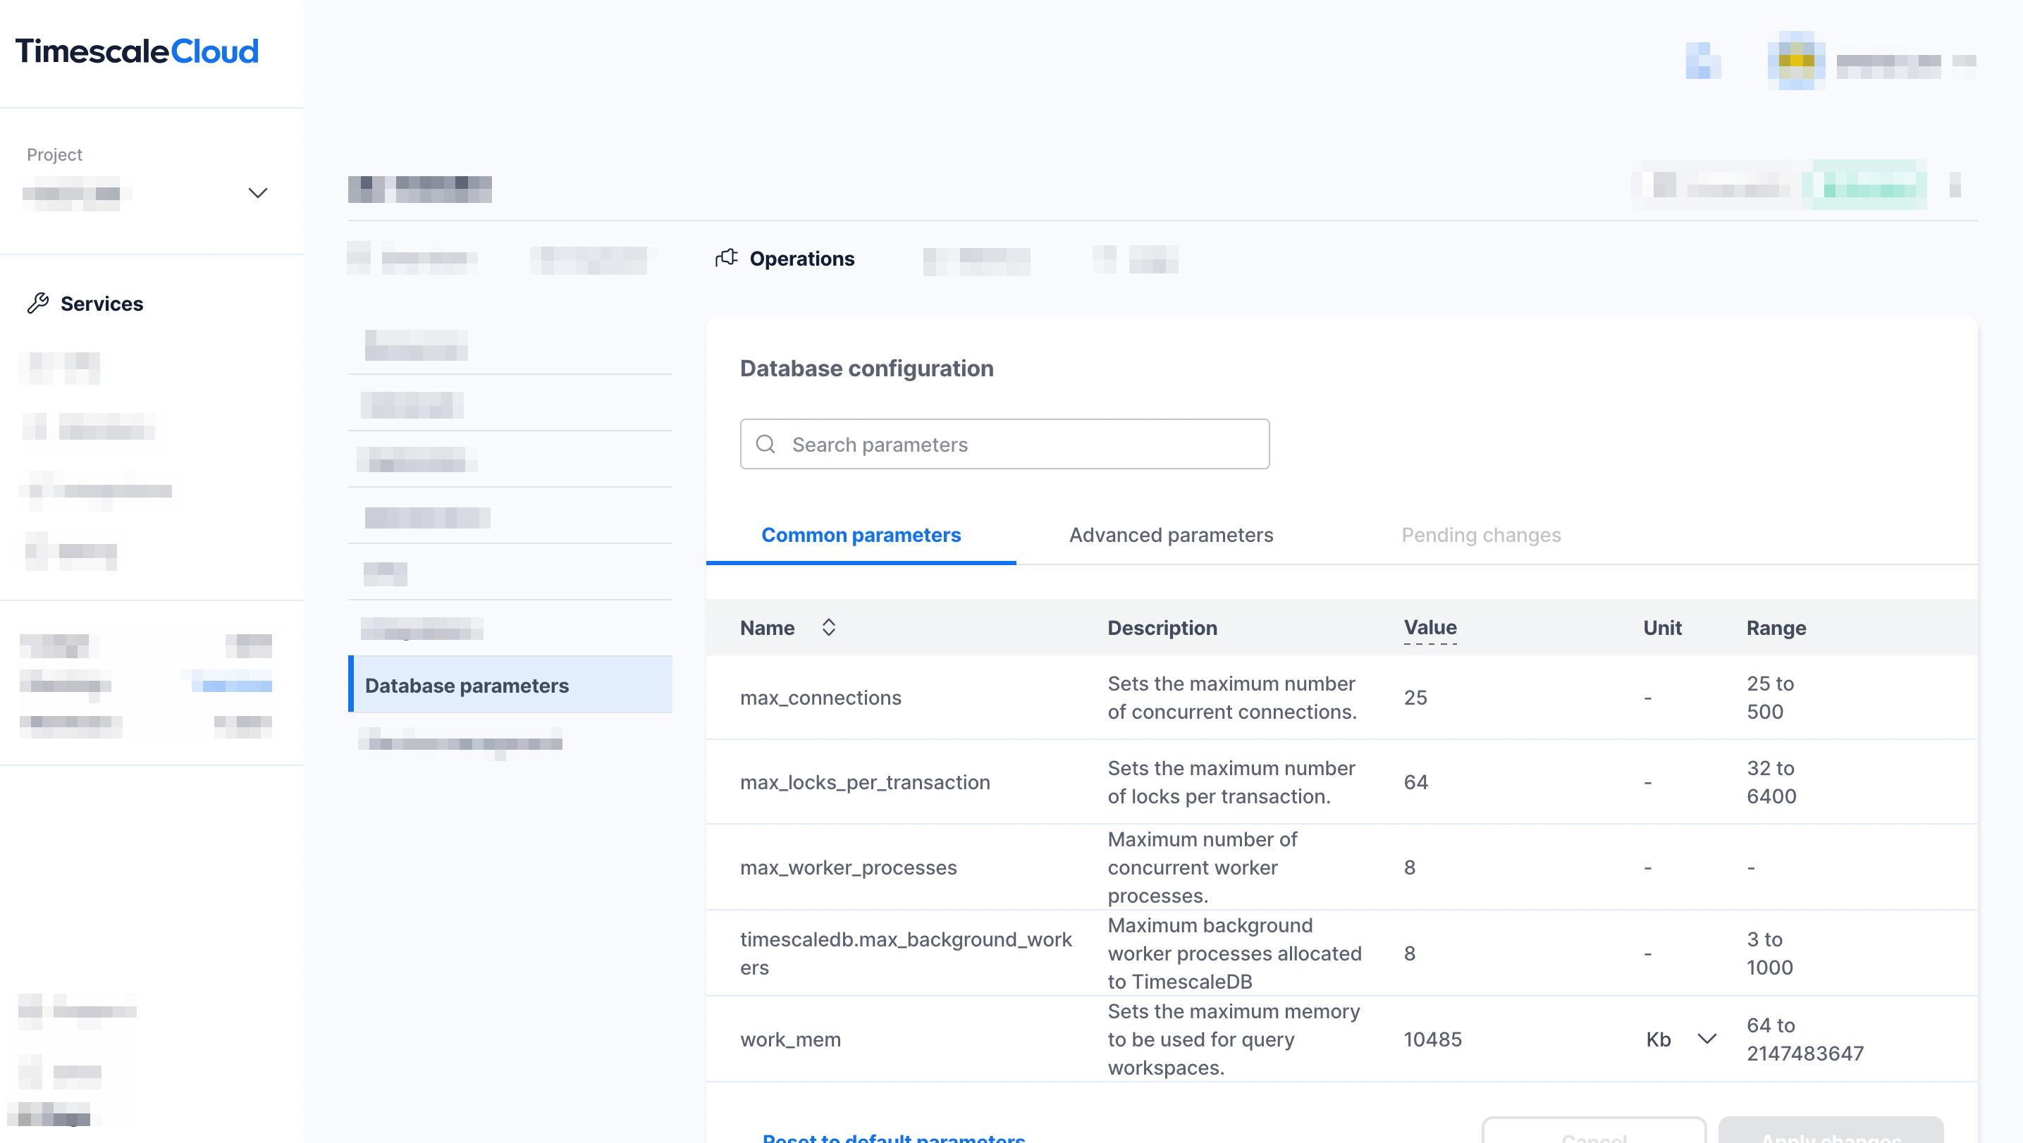This screenshot has height=1143, width=2023.
Task: Open the work_mem Kb unit dropdown
Action: click(1680, 1039)
